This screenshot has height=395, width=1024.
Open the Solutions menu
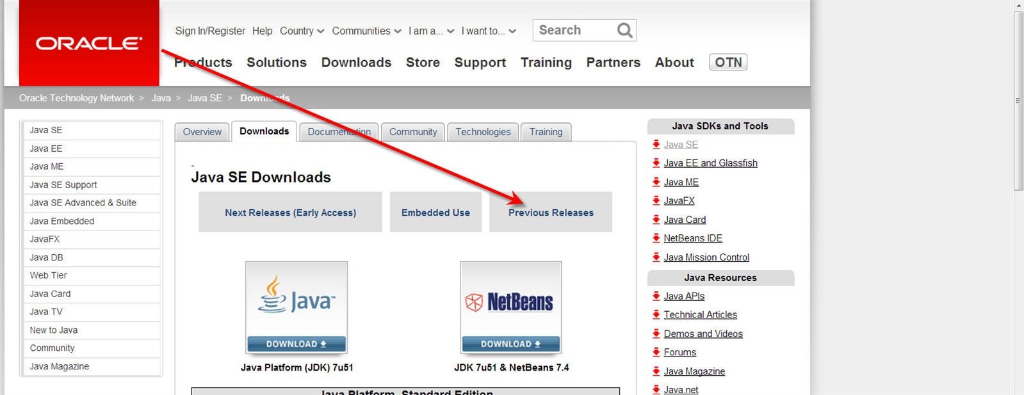[x=277, y=62]
